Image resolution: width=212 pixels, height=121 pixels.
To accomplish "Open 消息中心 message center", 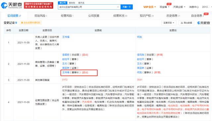I will point(194,7).
